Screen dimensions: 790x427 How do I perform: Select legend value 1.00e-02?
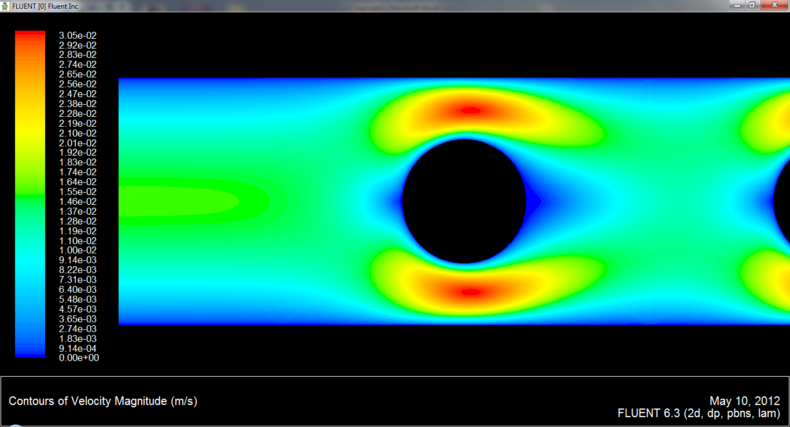(78, 251)
